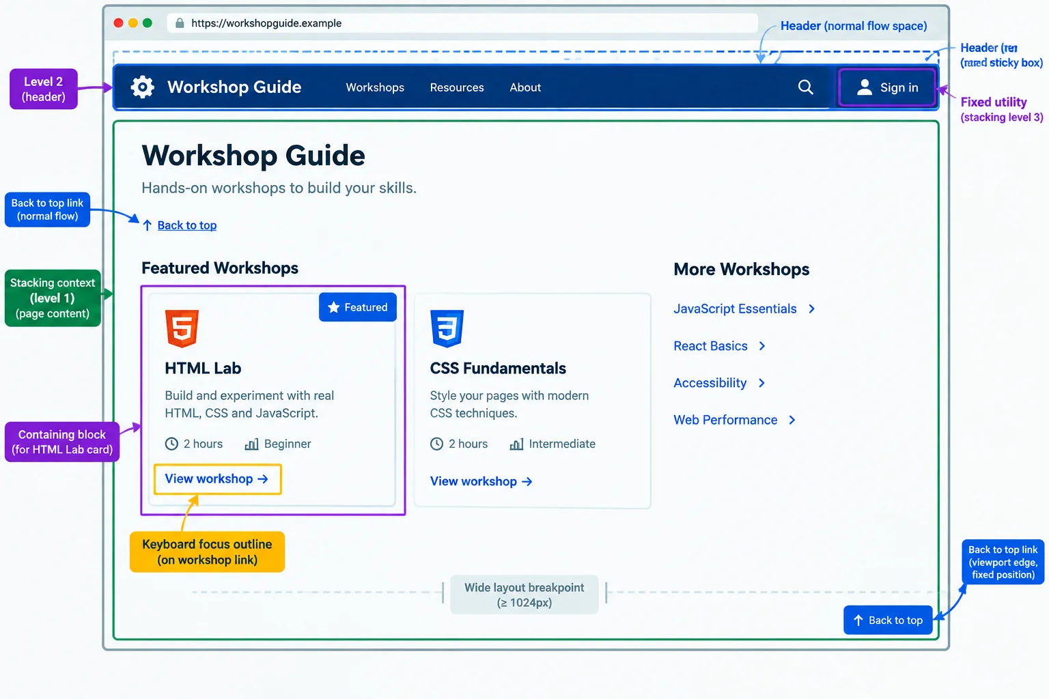Open search with the magnifier icon
1049x699 pixels.
pos(806,87)
